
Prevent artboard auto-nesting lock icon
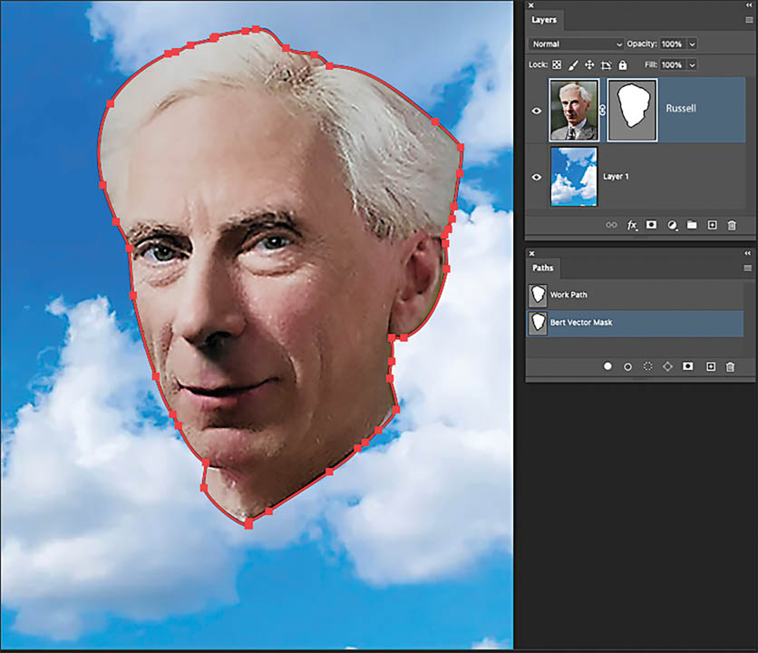[x=607, y=64]
